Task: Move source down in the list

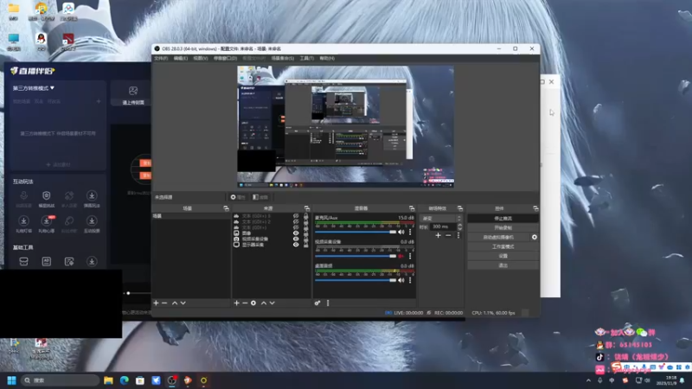Action: (272, 303)
